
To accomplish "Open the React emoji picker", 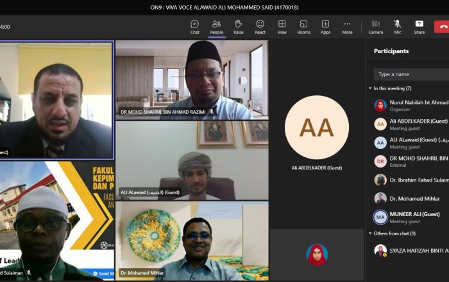I will 260,26.
